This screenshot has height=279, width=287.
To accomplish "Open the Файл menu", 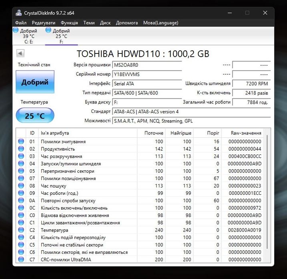I will point(21,23).
